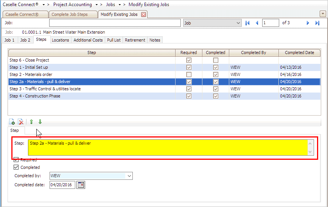Toggle Completed checkbox for Step 6
Viewport: 328px width, 207px height.
[216, 60]
